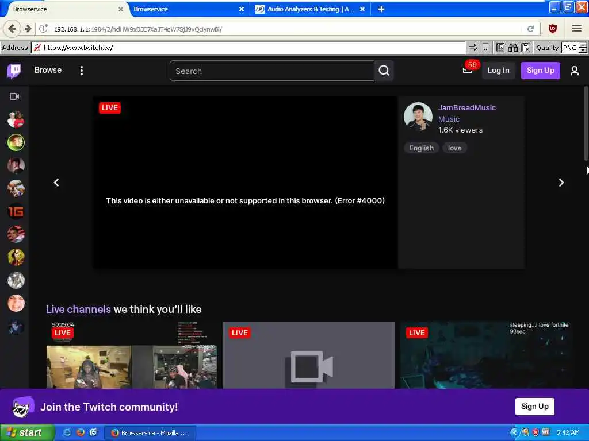Open the first sidebar channel avatar below the camera icon
The height and width of the screenshot is (441, 589).
point(16,119)
